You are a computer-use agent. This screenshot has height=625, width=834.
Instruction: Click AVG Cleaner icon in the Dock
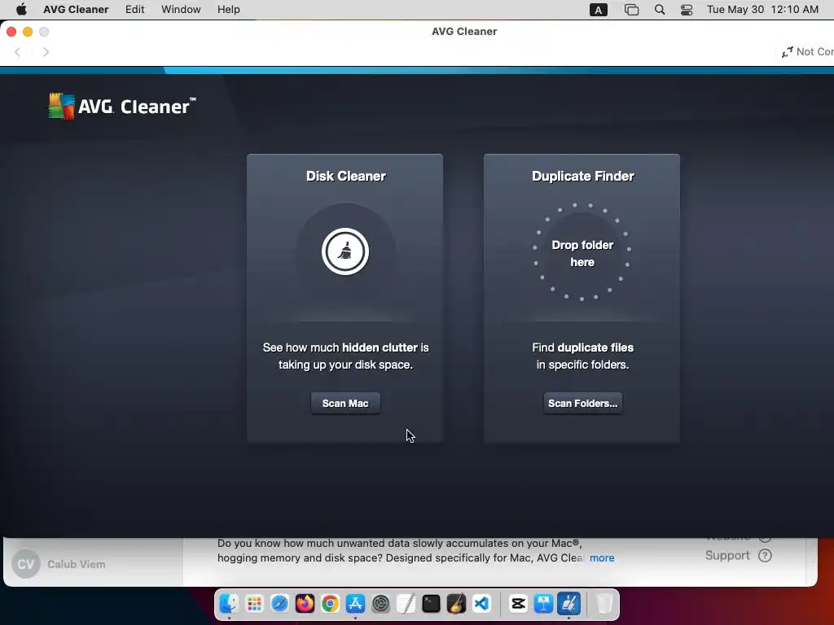(568, 604)
